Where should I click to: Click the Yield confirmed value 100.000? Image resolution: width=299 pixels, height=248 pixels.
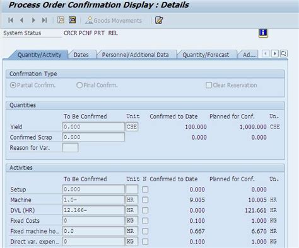click(x=196, y=127)
